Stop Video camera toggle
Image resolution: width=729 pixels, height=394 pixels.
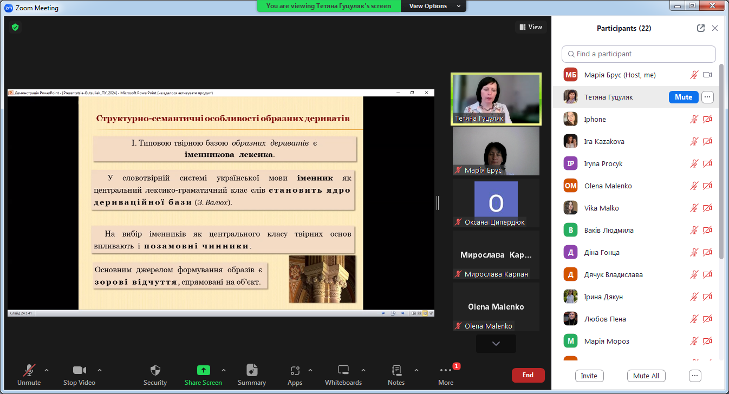click(x=79, y=371)
